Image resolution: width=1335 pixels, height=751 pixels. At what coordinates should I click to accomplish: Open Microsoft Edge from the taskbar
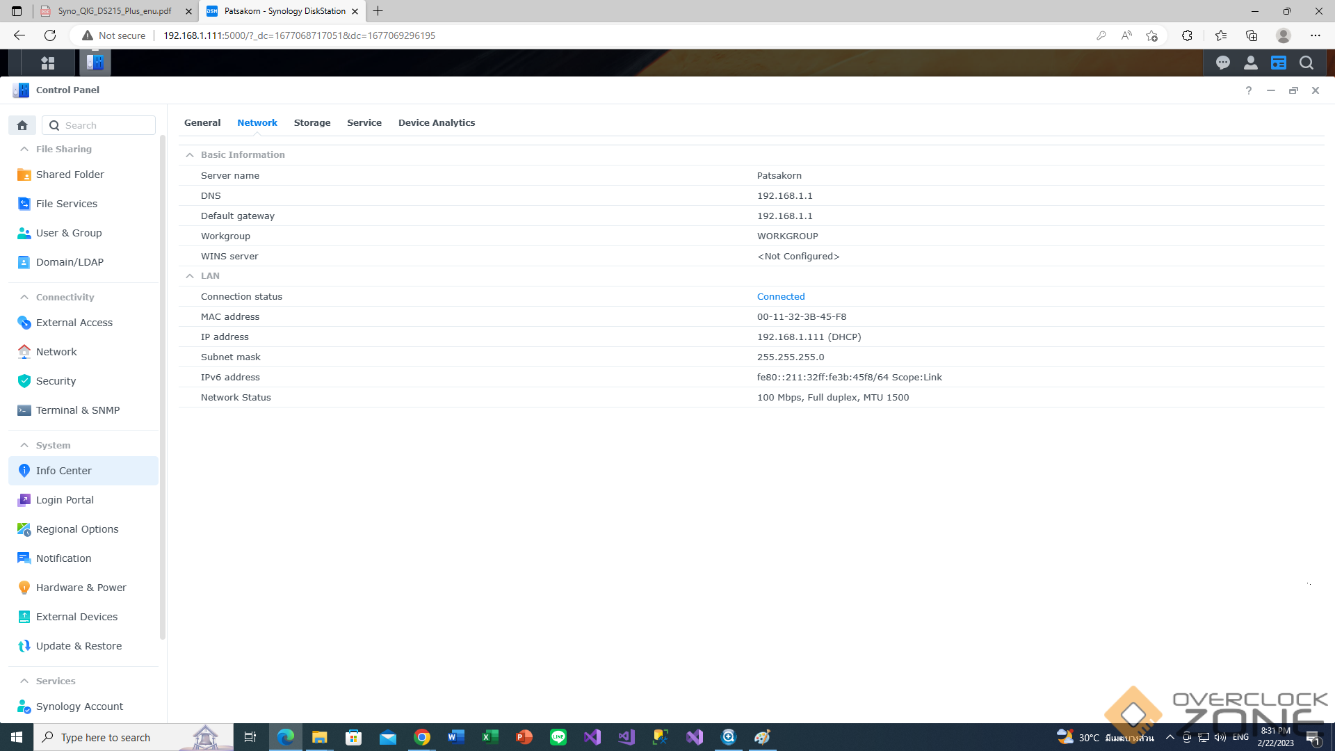[x=285, y=737]
